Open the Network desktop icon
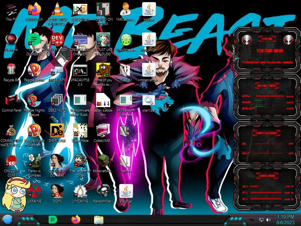Screen dimensions: 301x226 click(x=11, y=42)
